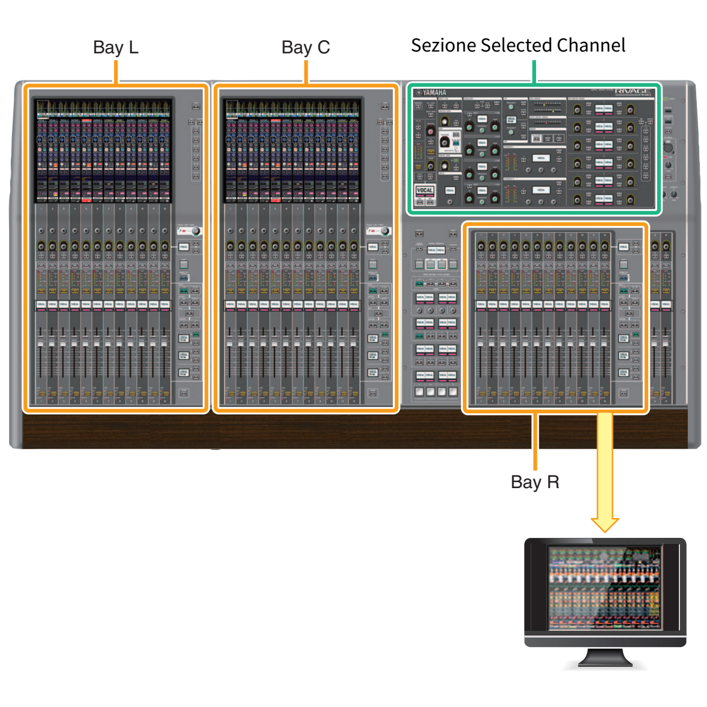Turn the Touch and Turn knob in left bay

pyautogui.click(x=195, y=231)
